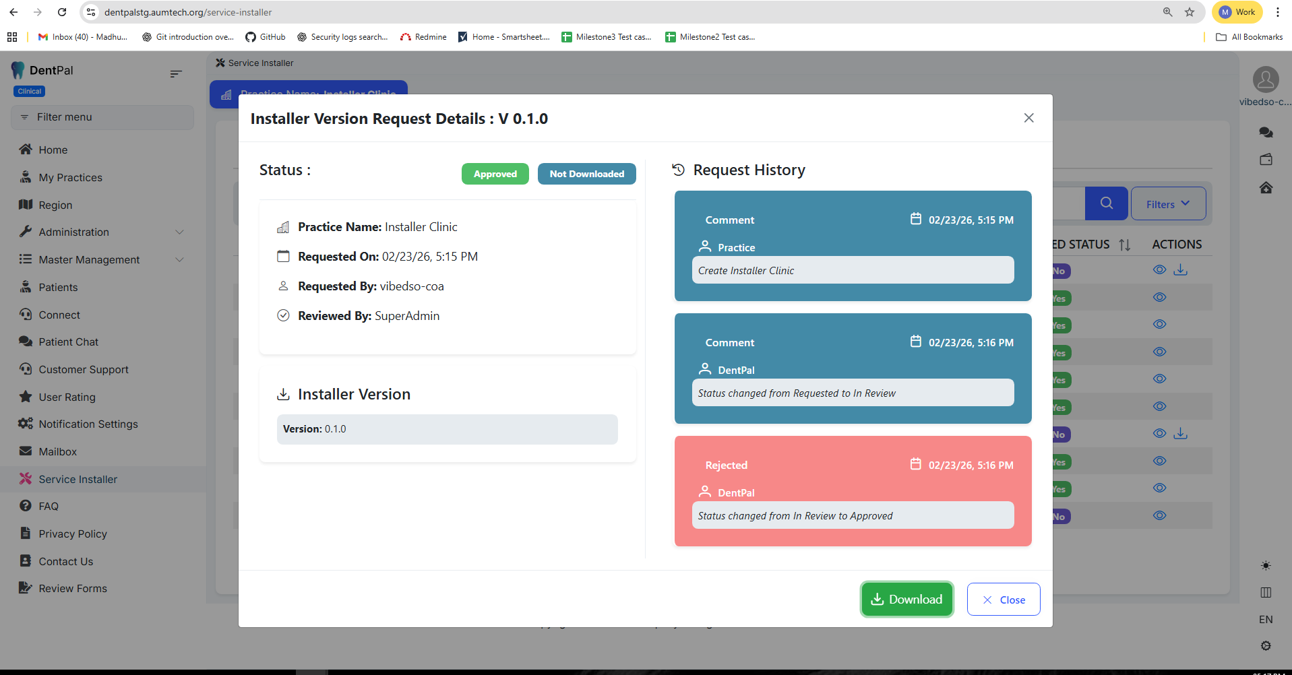Close the installer details dialog with X
Image resolution: width=1292 pixels, height=675 pixels.
tap(1028, 118)
